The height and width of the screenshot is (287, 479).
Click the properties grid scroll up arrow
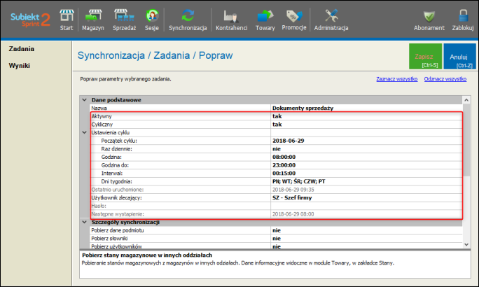[466, 100]
